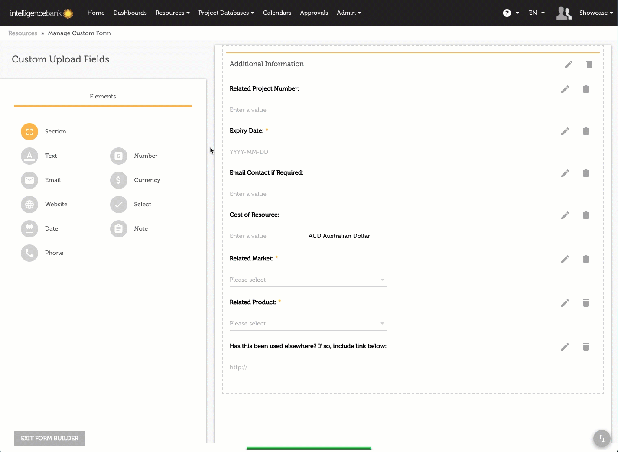The height and width of the screenshot is (452, 618).
Task: Go to the Calendars menu item
Action: (x=277, y=13)
